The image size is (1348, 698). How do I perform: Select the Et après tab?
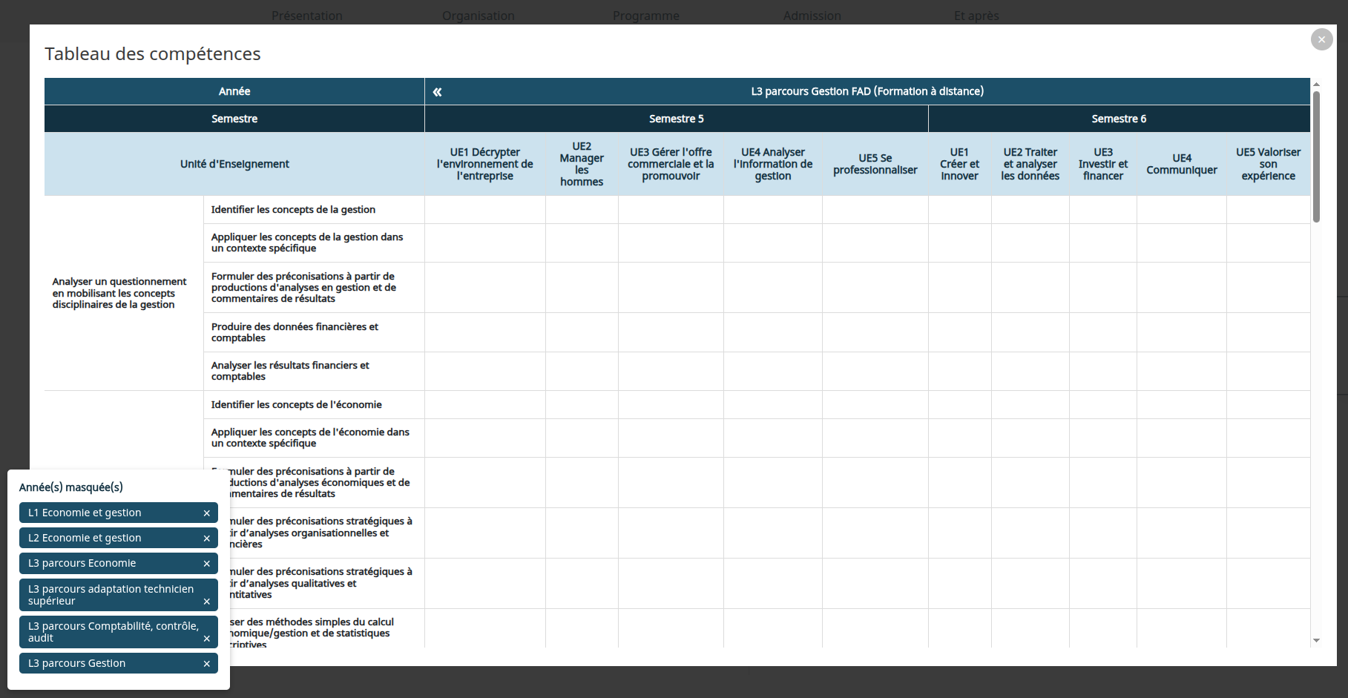pos(976,16)
